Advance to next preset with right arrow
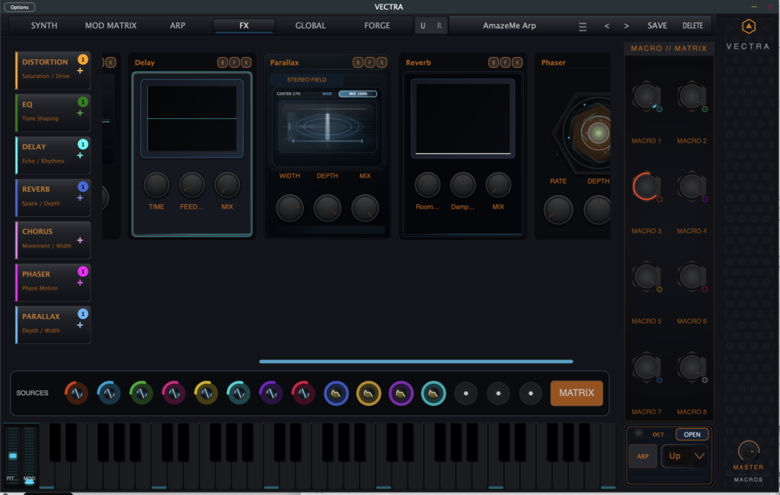This screenshot has width=780, height=495. pyautogui.click(x=626, y=25)
